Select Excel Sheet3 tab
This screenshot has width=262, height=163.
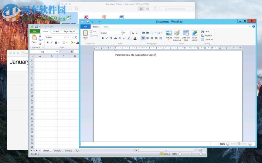pos(68,151)
